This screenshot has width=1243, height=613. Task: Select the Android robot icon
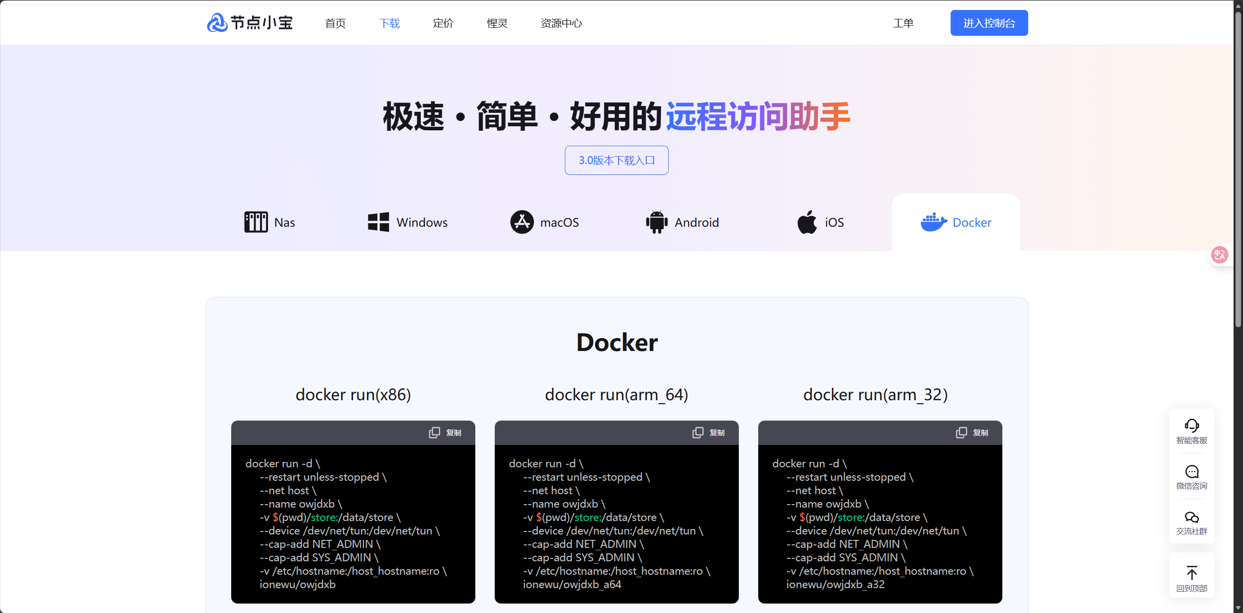[656, 222]
